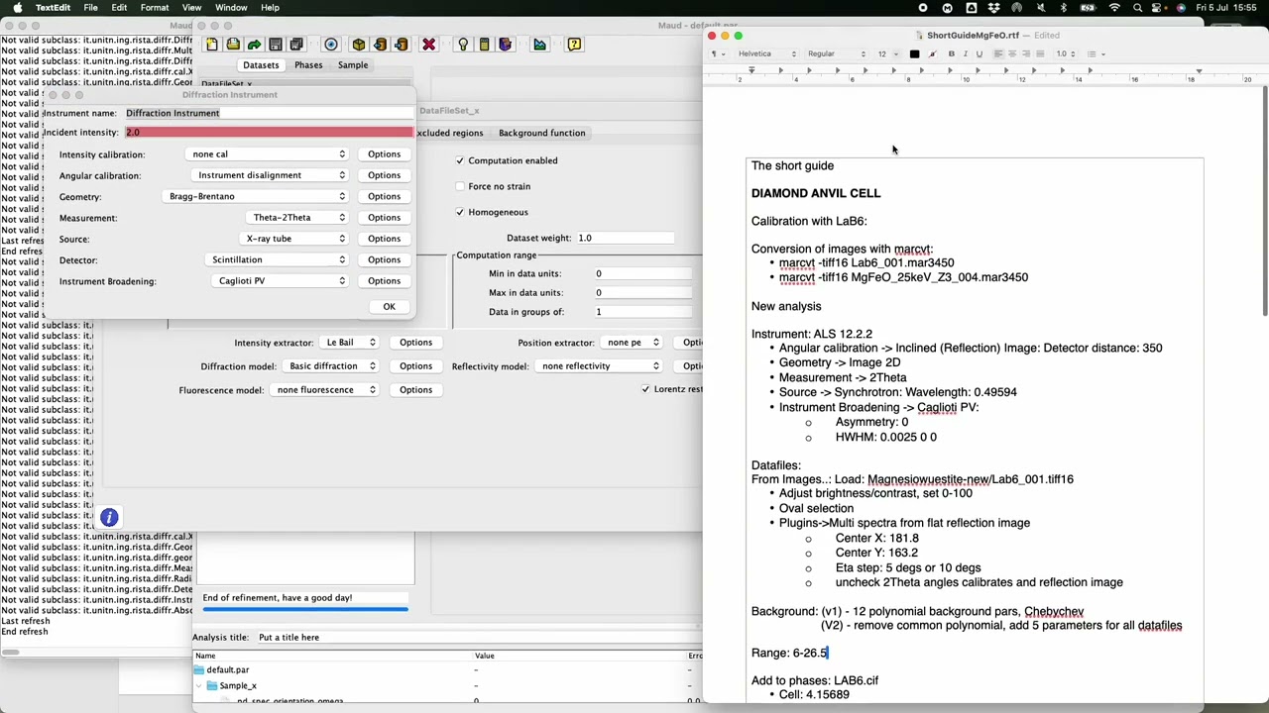Toggle the Computation enabled checkbox
Screen dimensions: 1269x713
tap(460, 160)
